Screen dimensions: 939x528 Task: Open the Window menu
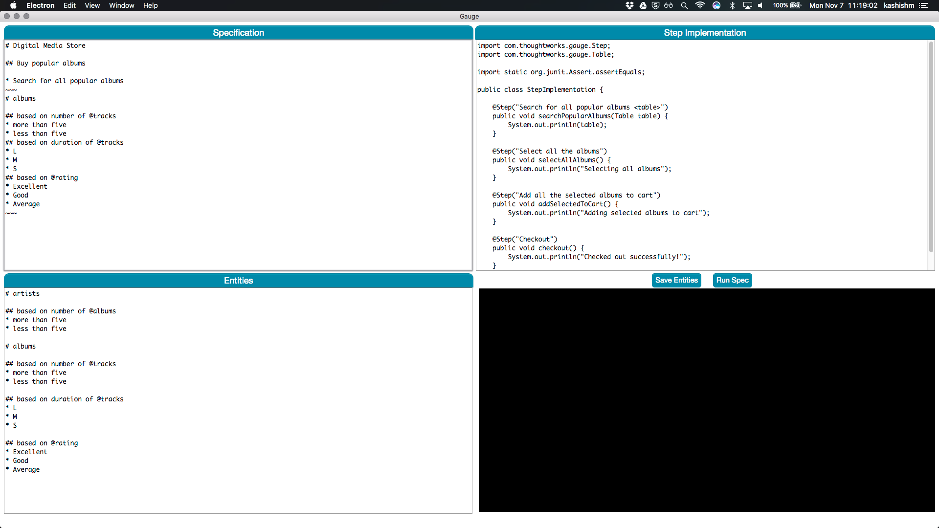pos(121,5)
